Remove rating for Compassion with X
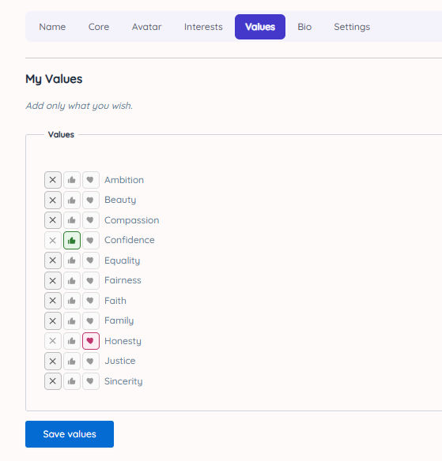Screen dimensions: 442x461 53,220
